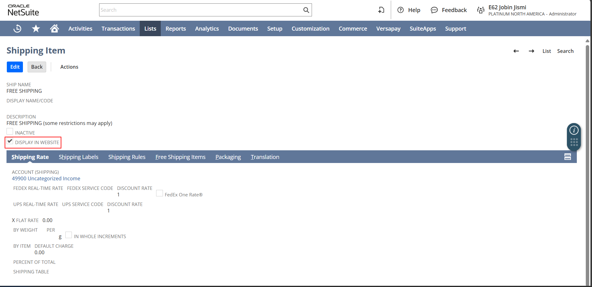
Task: Open the Recent Records clock icon
Action: (17, 29)
